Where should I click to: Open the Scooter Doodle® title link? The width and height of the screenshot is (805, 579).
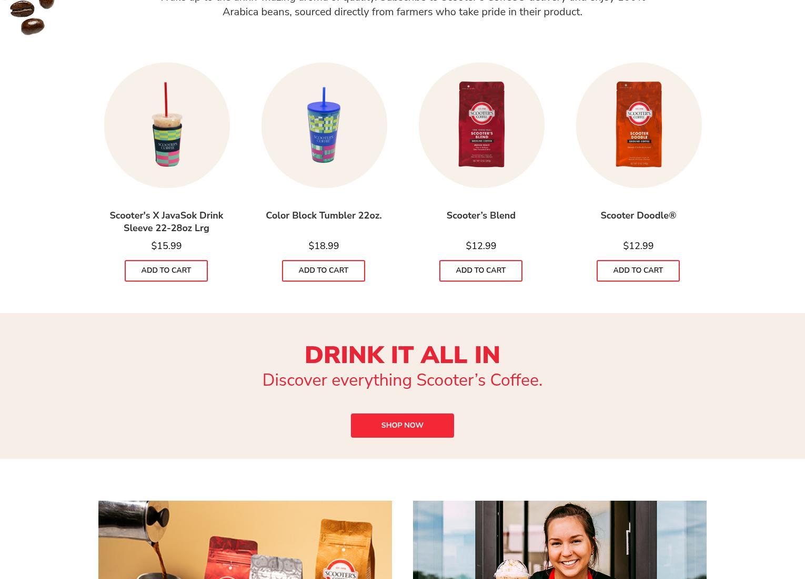638,215
